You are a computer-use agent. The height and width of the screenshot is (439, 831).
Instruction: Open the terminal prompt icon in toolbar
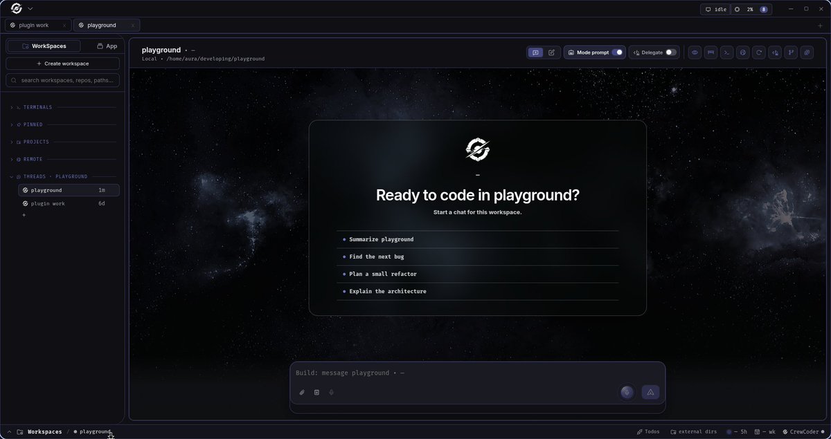[x=726, y=53]
